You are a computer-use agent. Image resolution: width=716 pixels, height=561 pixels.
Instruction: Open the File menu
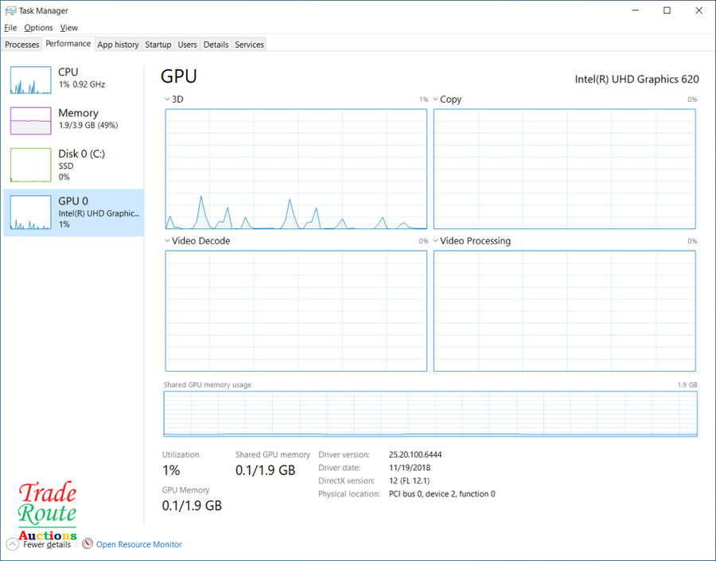pos(10,28)
